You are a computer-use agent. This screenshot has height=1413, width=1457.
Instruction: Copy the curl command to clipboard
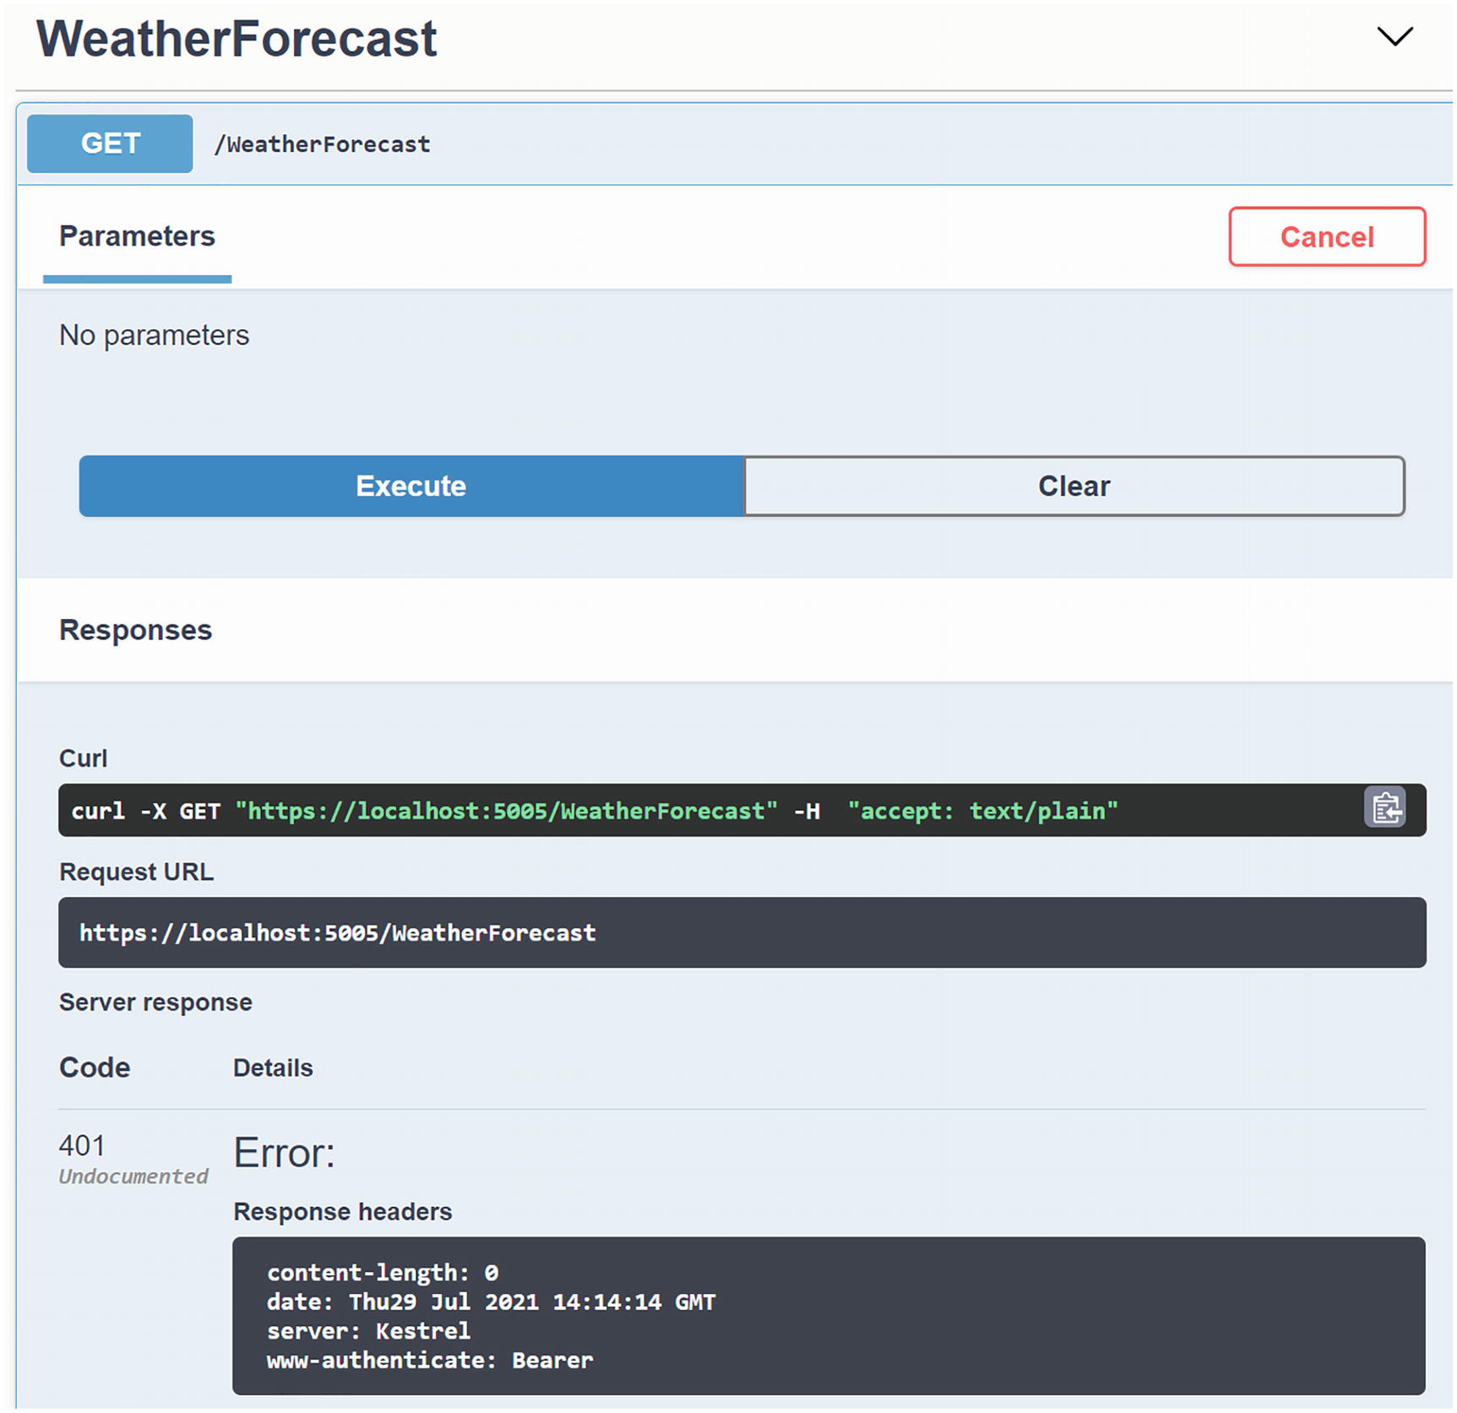coord(1384,808)
